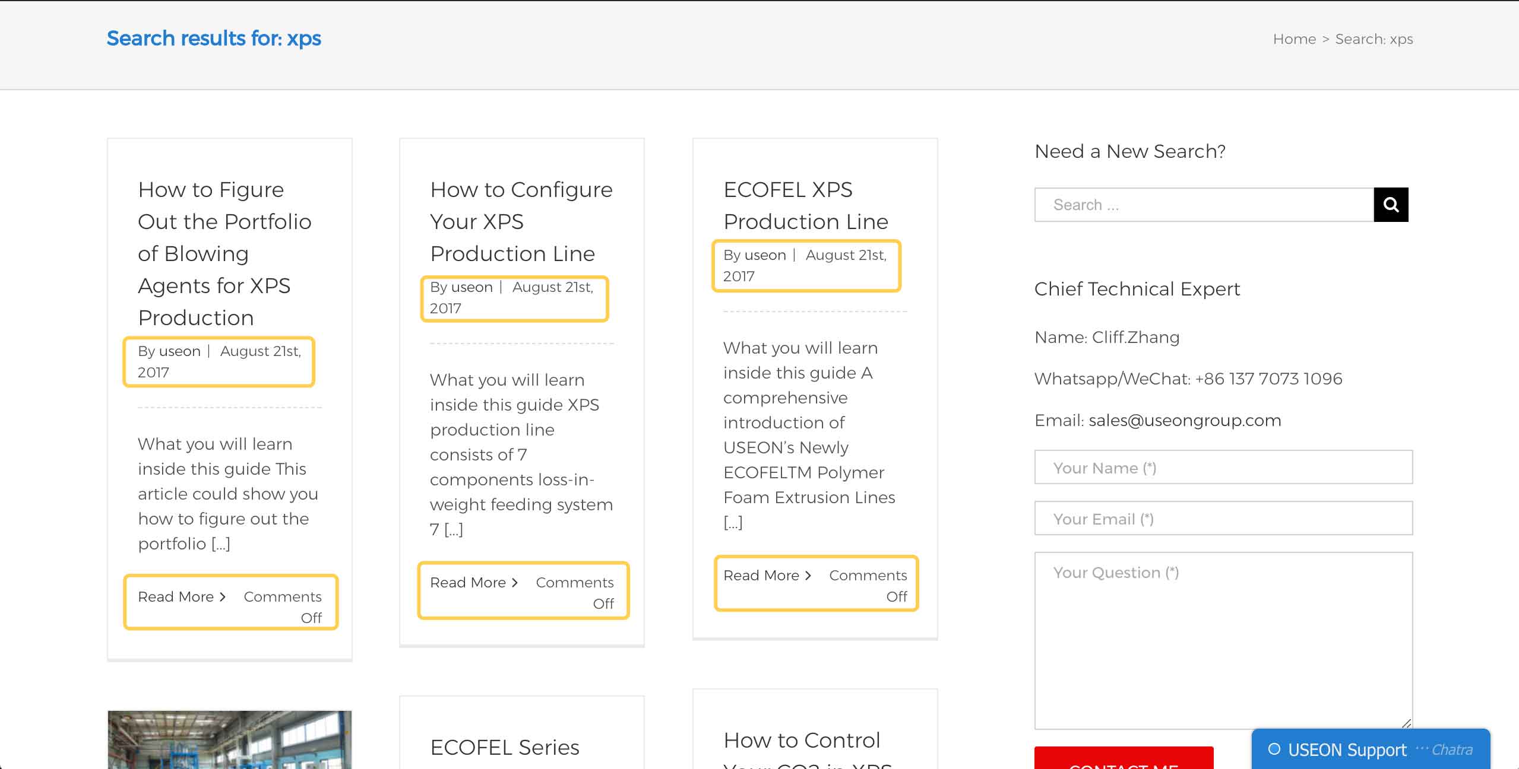1519x769 pixels.
Task: Click the Your Email field
Action: click(x=1223, y=519)
